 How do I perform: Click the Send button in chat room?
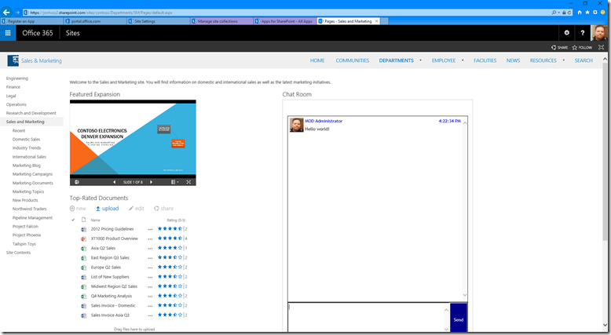click(459, 318)
